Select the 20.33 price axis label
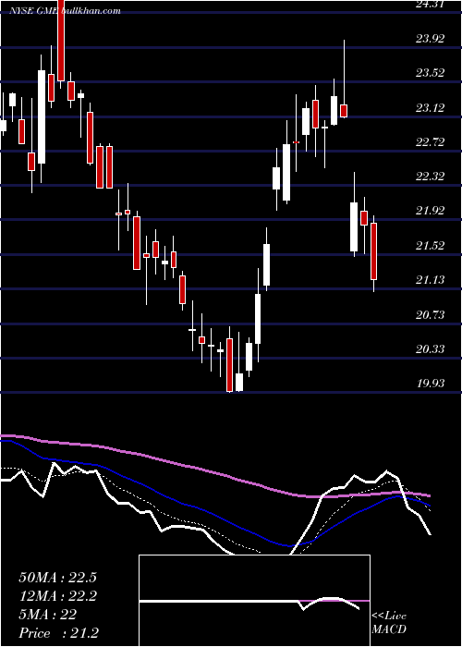The width and height of the screenshot is (462, 647). pyautogui.click(x=431, y=349)
